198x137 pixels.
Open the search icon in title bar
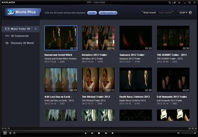(x=170, y=3)
